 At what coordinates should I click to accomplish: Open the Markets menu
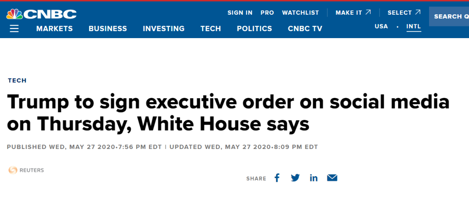pyautogui.click(x=54, y=29)
